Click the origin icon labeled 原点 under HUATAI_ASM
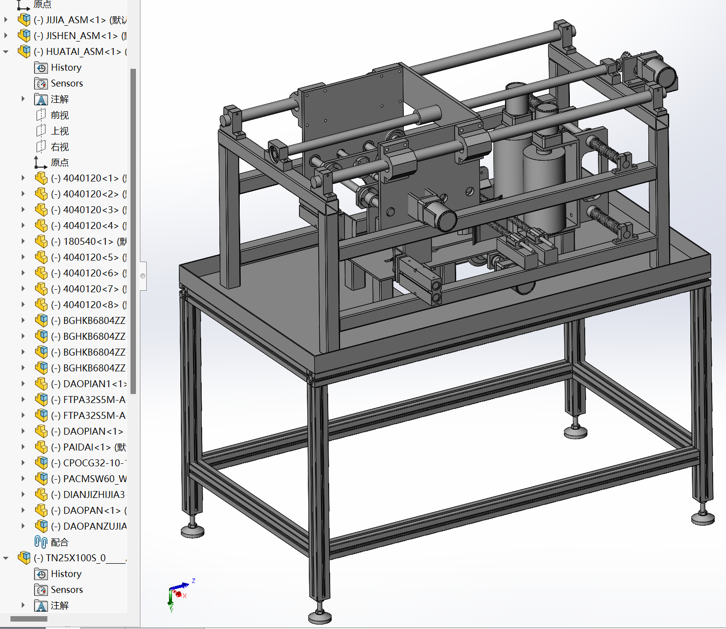The width and height of the screenshot is (726, 629). coord(41,163)
